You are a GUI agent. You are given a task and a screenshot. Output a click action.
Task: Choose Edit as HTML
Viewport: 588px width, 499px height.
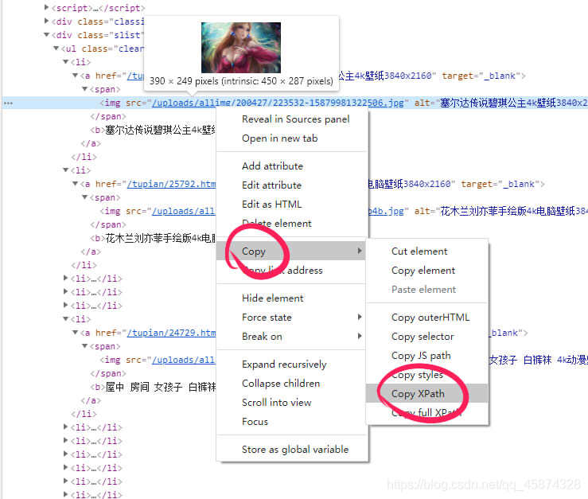coord(272,204)
